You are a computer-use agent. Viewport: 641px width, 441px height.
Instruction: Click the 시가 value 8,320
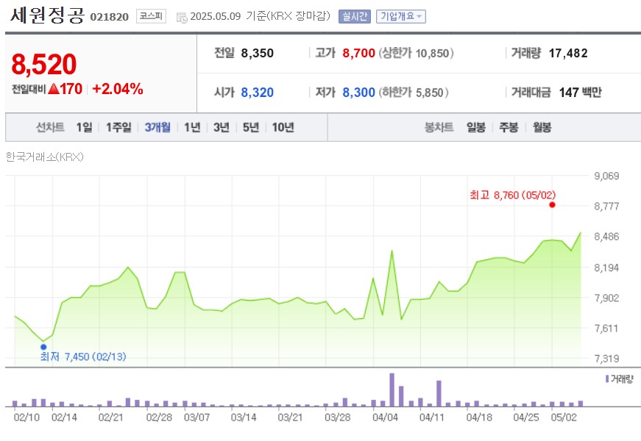(257, 93)
